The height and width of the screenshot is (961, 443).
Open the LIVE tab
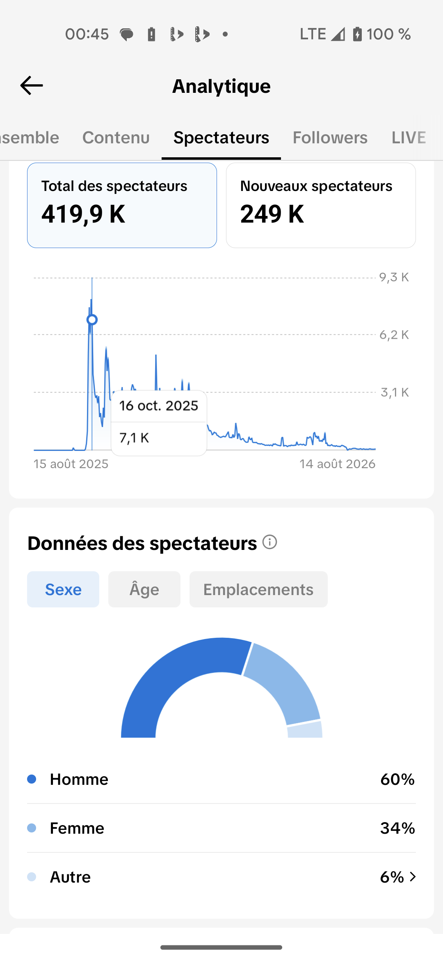coord(409,138)
